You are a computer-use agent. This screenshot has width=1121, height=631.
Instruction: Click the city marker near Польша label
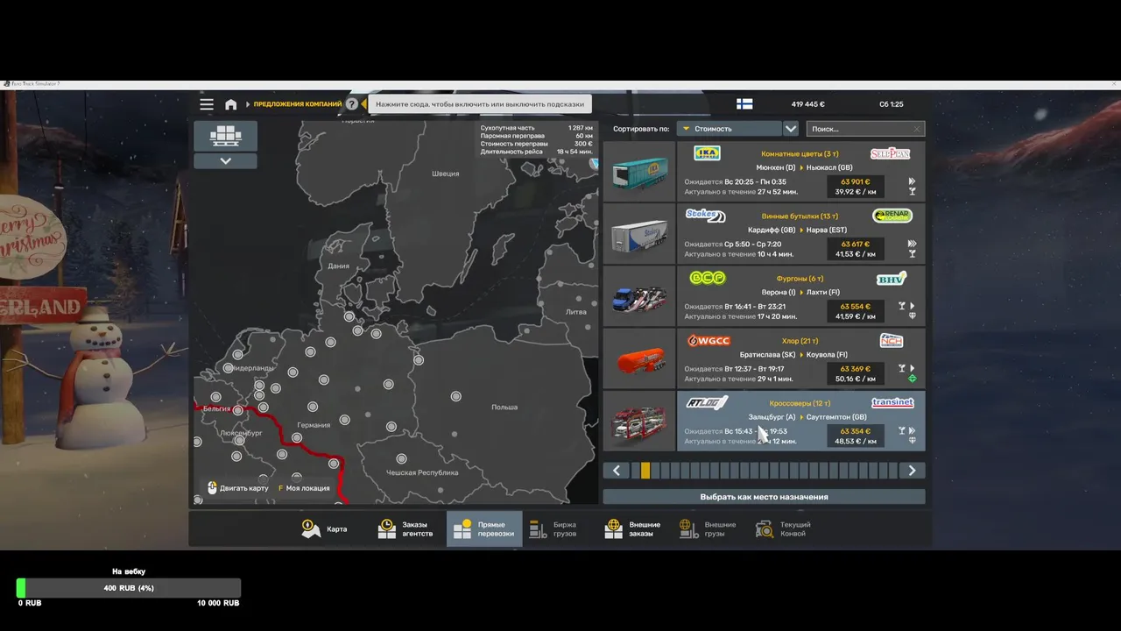[455, 397]
